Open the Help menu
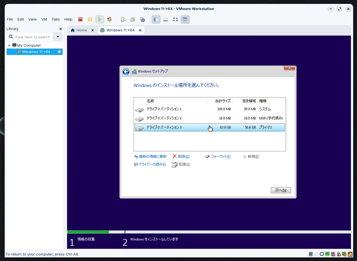This screenshot has width=357, height=261. click(68, 19)
